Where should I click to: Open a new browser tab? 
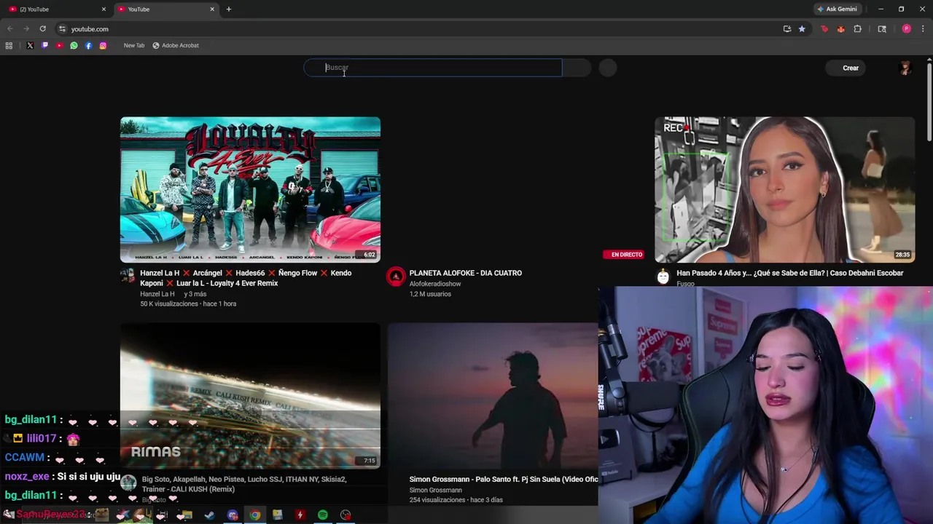[229, 9]
